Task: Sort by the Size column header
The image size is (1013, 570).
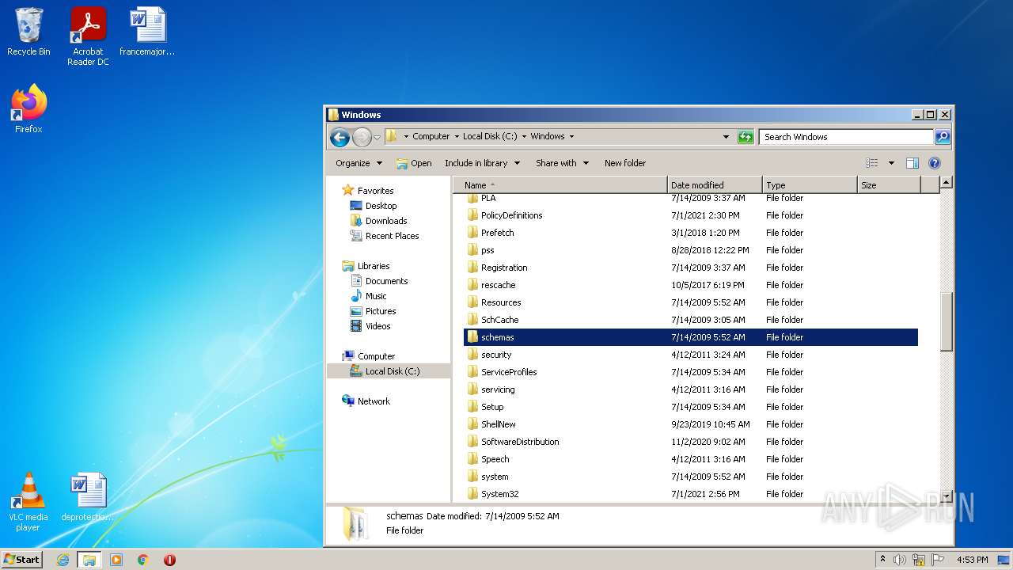Action: pos(889,185)
